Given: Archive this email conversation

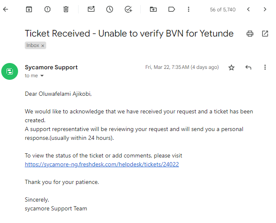Looking at the screenshot, I should tap(29, 9).
